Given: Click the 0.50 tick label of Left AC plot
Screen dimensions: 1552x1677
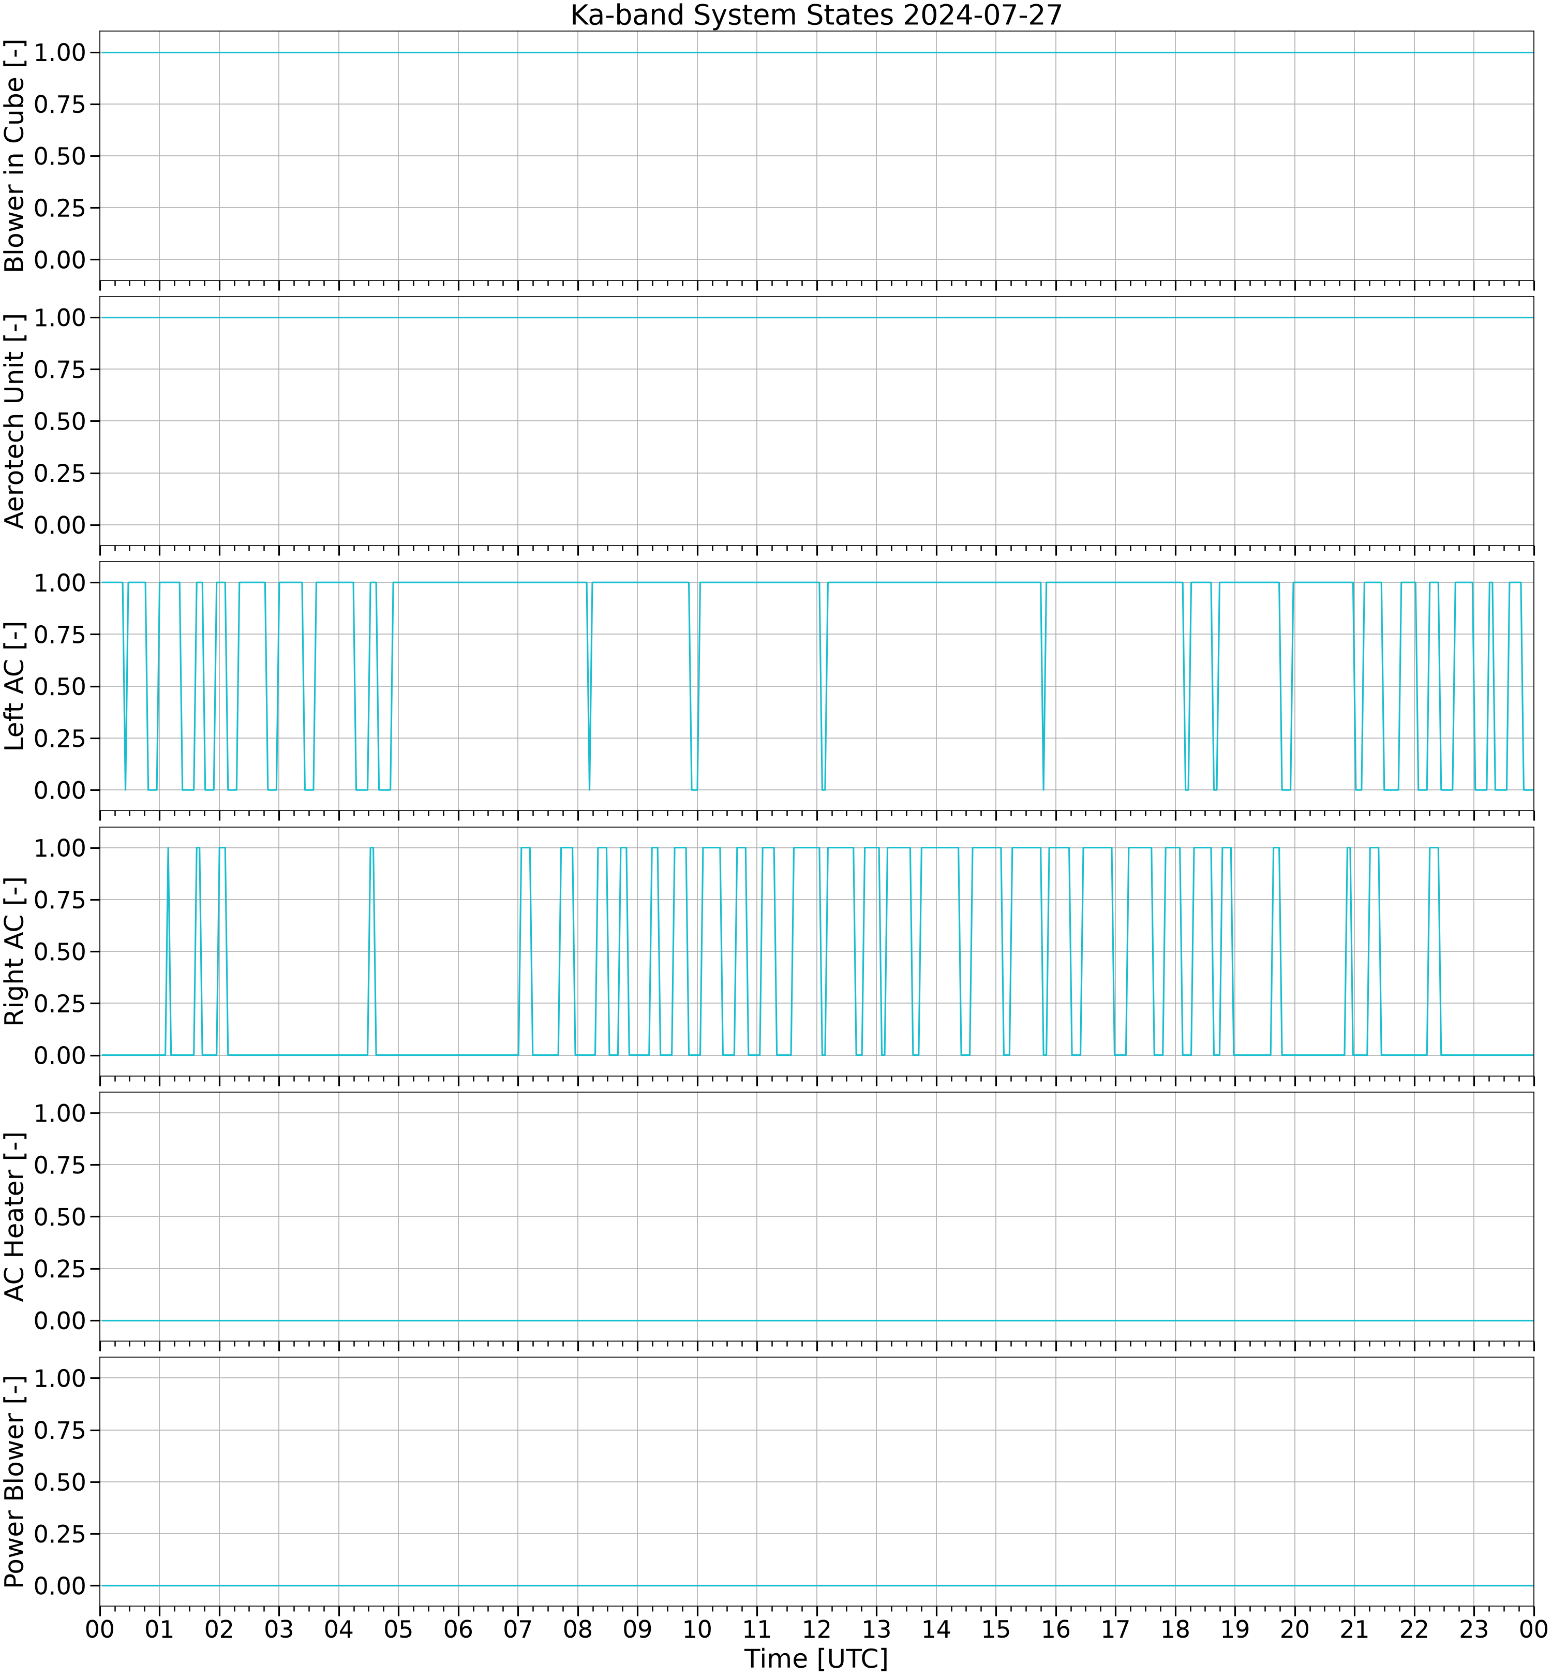Looking at the screenshot, I should (59, 686).
